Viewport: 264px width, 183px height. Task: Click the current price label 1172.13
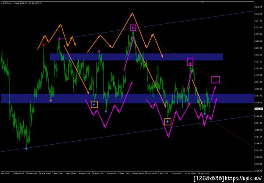(x=258, y=109)
